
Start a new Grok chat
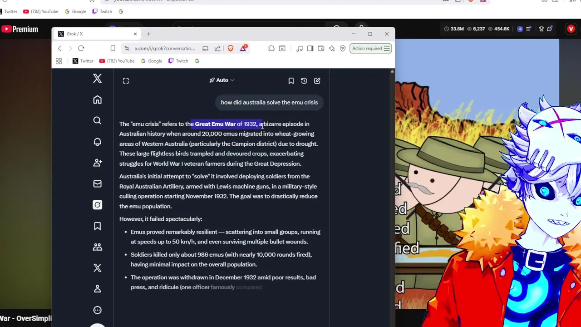click(317, 81)
